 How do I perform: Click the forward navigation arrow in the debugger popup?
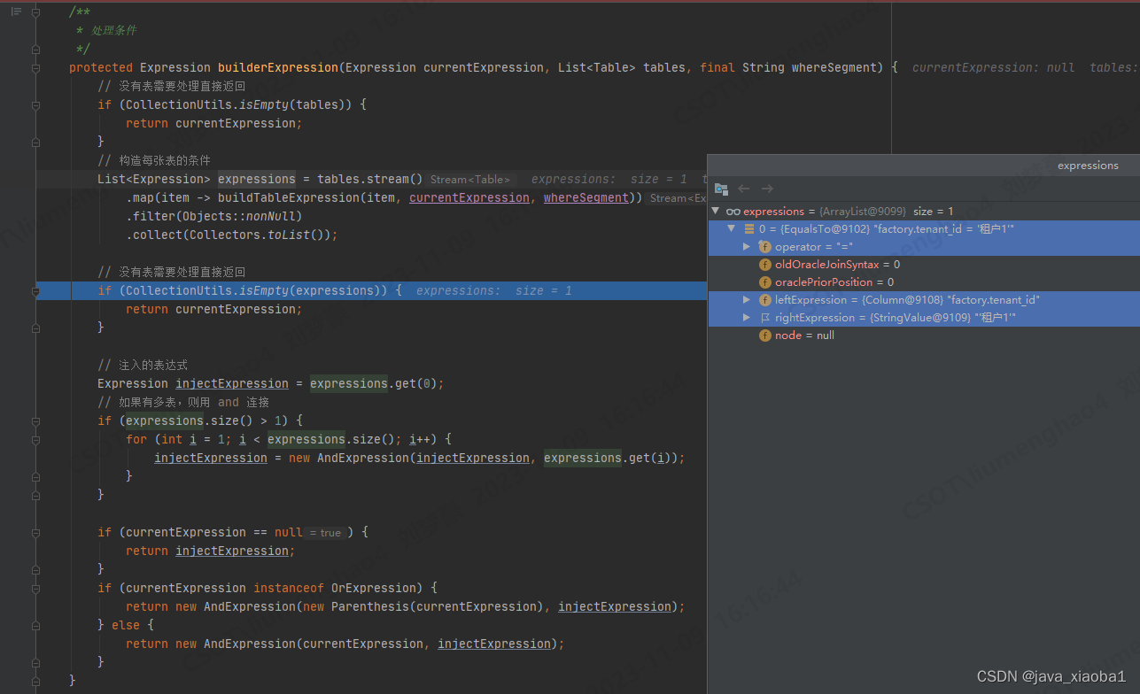(765, 189)
